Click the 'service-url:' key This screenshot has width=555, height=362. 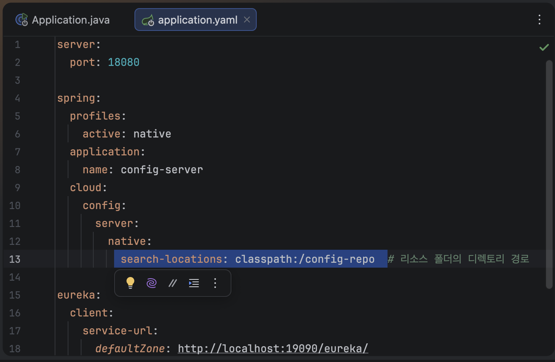[x=120, y=331]
